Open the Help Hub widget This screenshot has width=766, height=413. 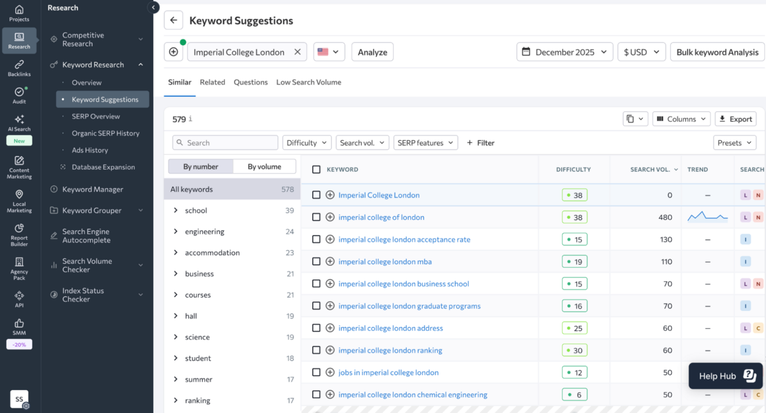[x=726, y=376]
